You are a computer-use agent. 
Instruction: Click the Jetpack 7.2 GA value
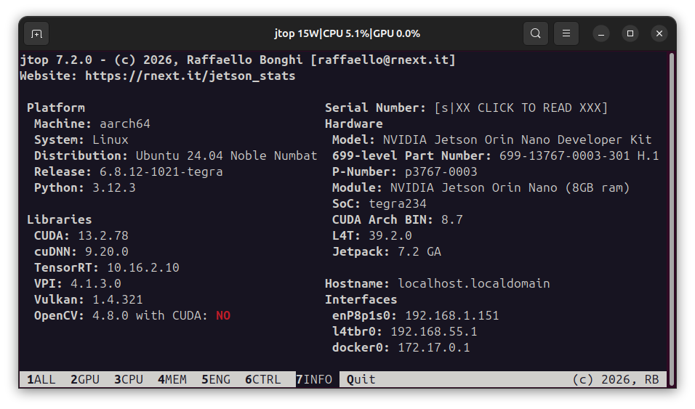[419, 252]
